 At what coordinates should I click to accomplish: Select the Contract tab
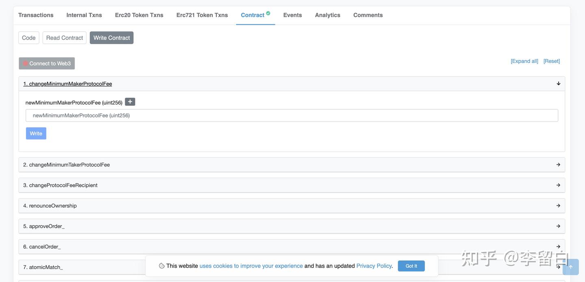point(253,15)
